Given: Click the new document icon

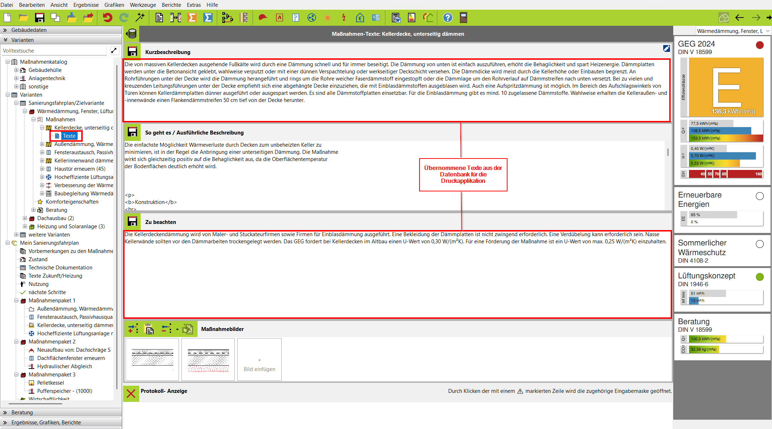Looking at the screenshot, I should [x=7, y=18].
